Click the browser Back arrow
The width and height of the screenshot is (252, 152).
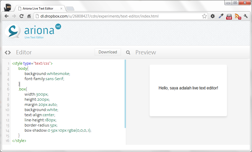7,16
